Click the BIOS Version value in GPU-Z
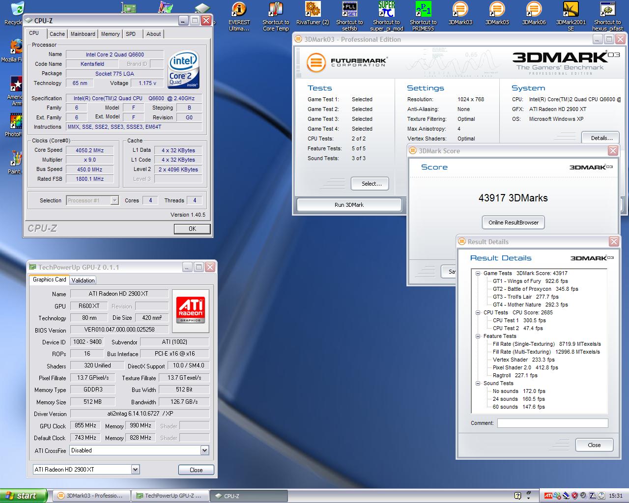The width and height of the screenshot is (629, 503). (x=119, y=330)
